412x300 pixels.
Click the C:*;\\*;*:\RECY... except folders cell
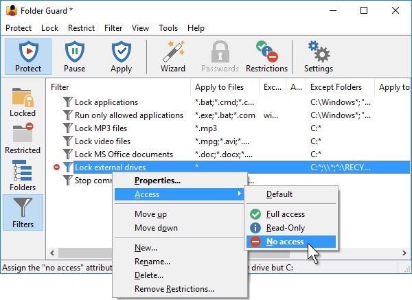point(341,168)
